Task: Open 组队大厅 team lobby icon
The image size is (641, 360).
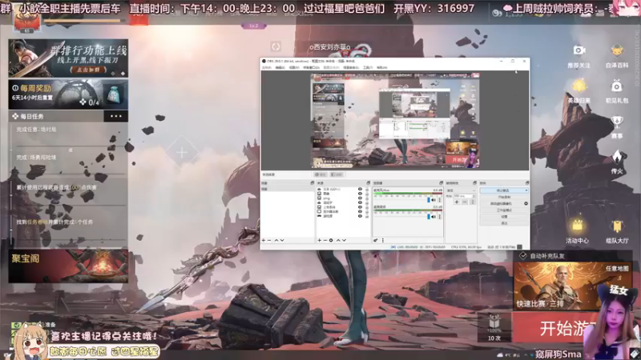Action: [616, 226]
